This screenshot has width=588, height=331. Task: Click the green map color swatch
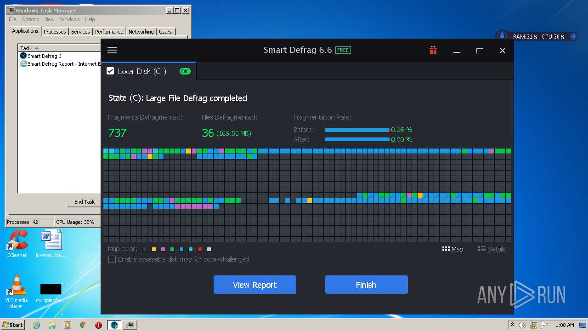(x=172, y=249)
